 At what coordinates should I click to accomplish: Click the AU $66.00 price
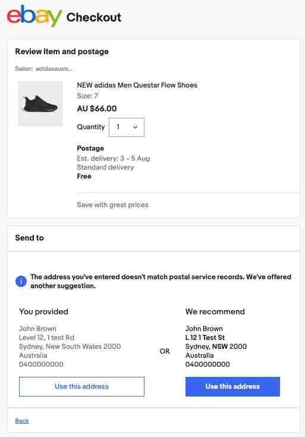pyautogui.click(x=96, y=108)
